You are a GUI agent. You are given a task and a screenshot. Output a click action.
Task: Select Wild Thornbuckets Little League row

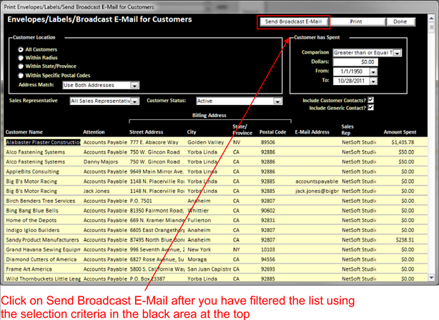[43, 279]
